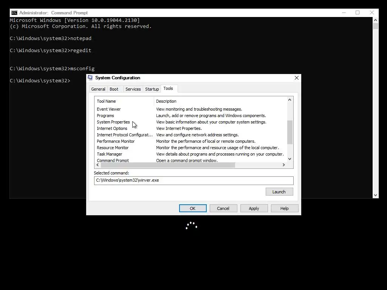
Task: Click Command Prompt scroll up arrow
Action: click(x=375, y=20)
